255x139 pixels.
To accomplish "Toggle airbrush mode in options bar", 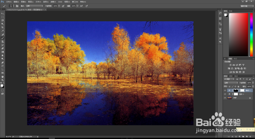I will [x=82, y=6].
